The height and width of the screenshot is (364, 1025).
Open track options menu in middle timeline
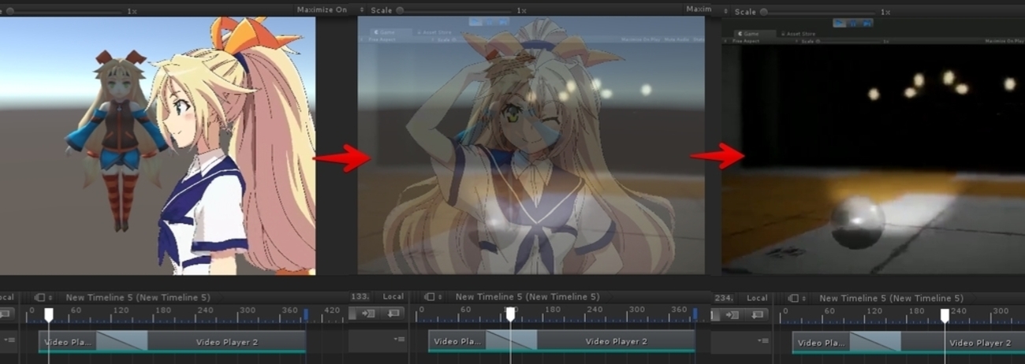click(400, 340)
